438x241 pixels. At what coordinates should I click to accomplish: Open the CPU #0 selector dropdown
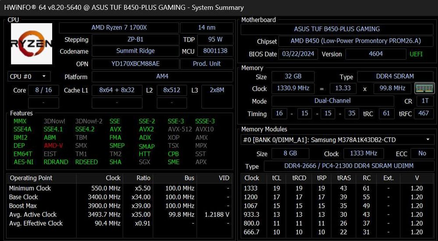[x=29, y=77]
